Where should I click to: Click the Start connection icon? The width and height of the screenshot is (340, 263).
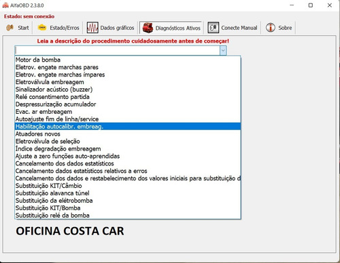coord(10,28)
